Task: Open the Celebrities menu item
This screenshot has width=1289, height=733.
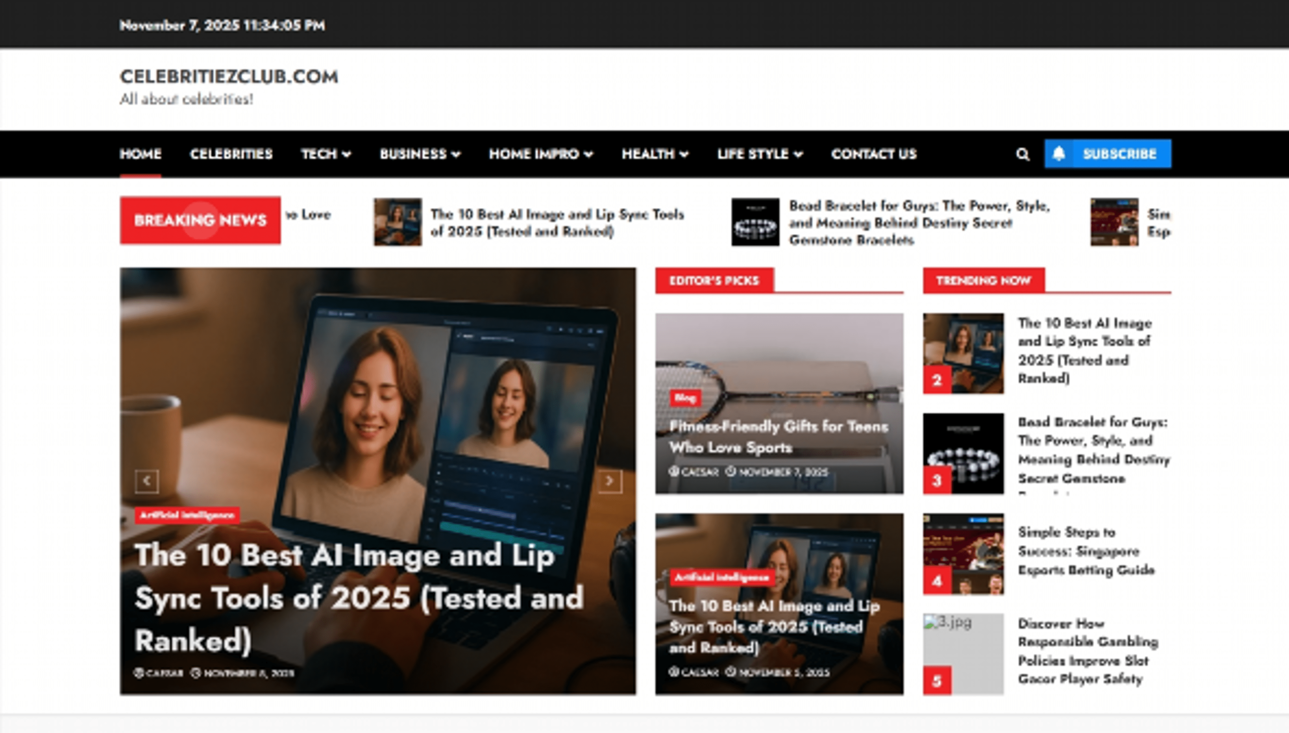Action: pyautogui.click(x=231, y=154)
